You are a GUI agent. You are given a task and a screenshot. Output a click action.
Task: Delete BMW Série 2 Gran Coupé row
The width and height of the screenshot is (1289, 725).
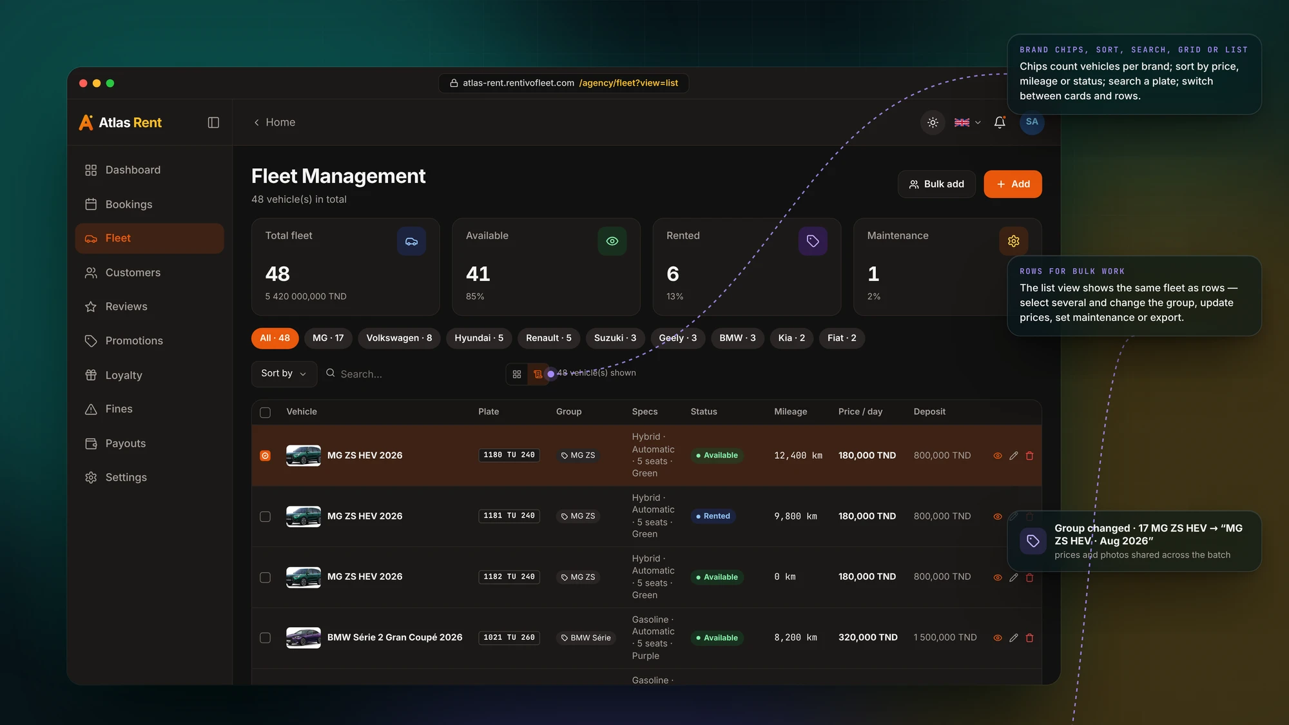point(1029,638)
